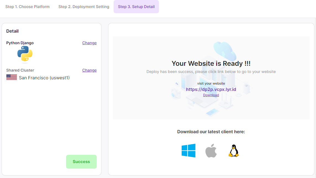316x178 pixels.
Task: Click the United States flag icon
Action: click(12, 78)
